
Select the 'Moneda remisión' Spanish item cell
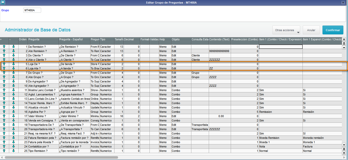(322, 138)
